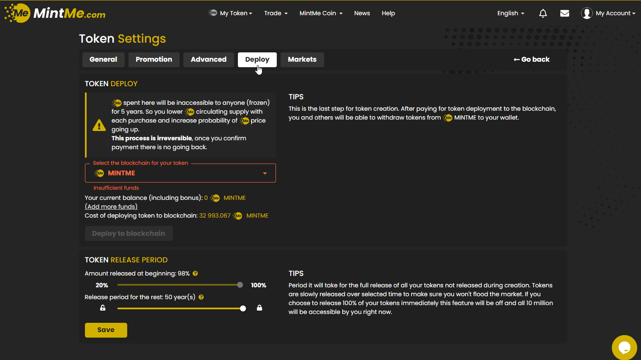
Task: Click the MintMe.com logo
Action: coord(55,13)
